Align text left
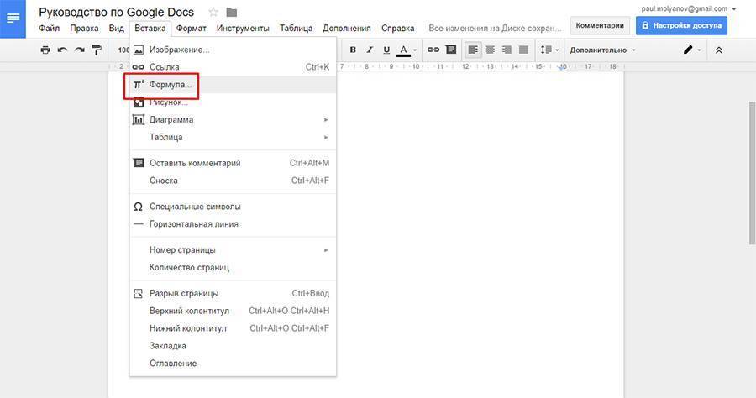The image size is (756, 398). coord(473,50)
